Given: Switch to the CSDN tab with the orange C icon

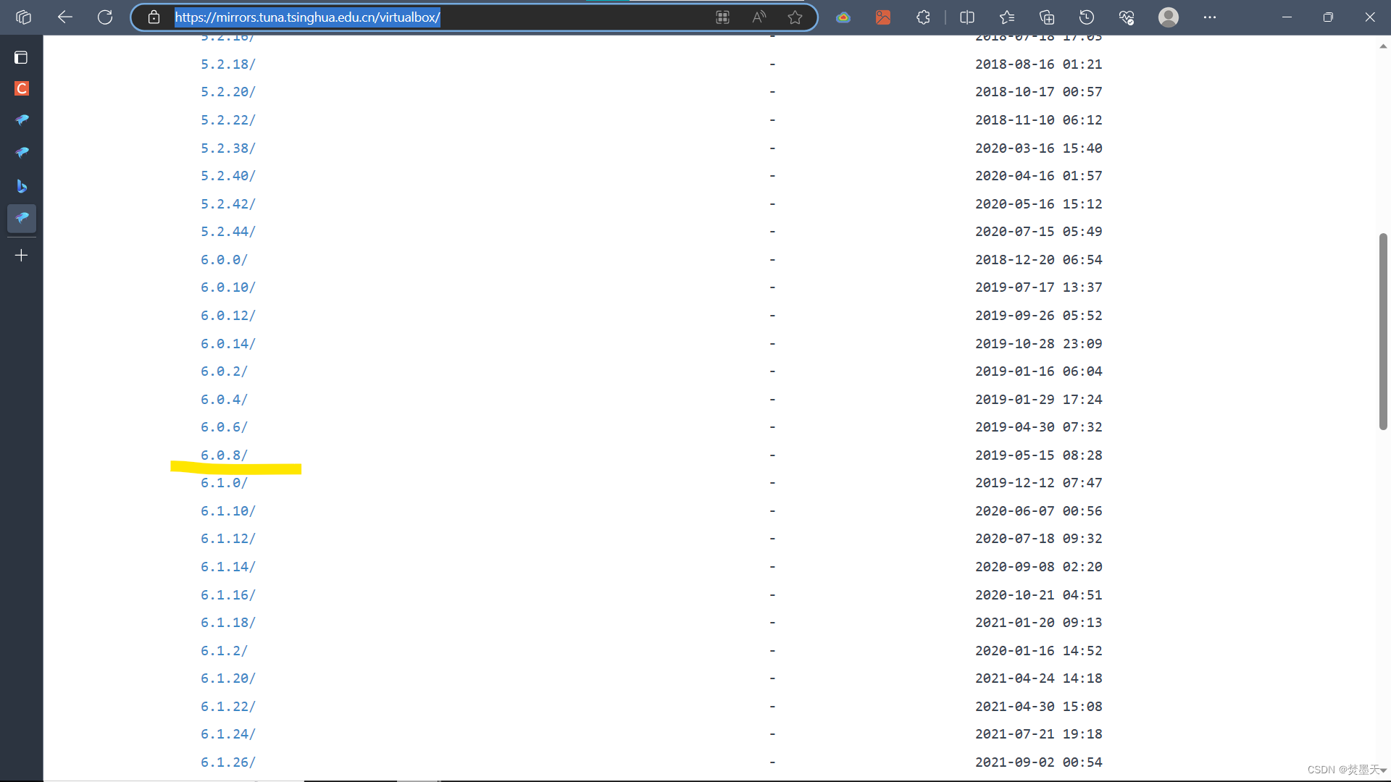Looking at the screenshot, I should (22, 88).
